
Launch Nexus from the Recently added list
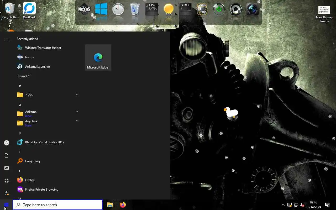pyautogui.click(x=47, y=57)
